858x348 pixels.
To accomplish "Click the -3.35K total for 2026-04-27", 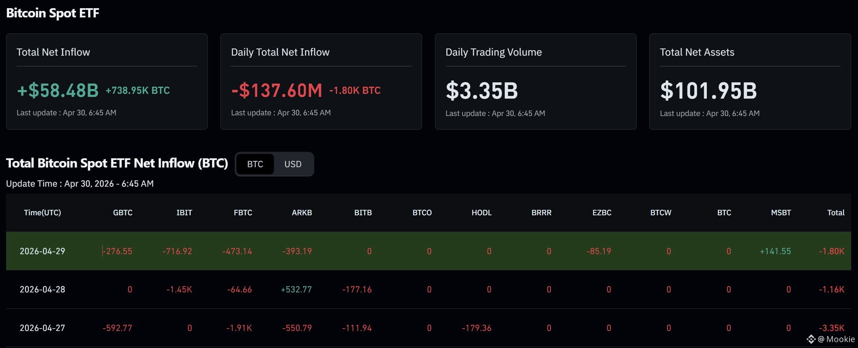I will click(832, 328).
